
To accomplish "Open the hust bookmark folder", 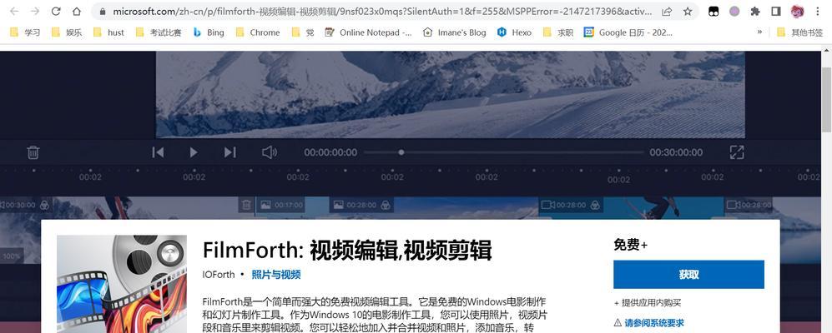I will 108,32.
